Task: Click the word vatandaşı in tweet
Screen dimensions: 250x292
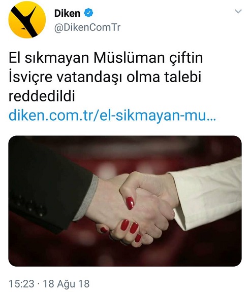Action: point(89,78)
